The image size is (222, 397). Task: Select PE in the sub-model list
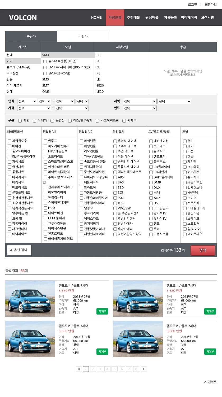coord(122,55)
